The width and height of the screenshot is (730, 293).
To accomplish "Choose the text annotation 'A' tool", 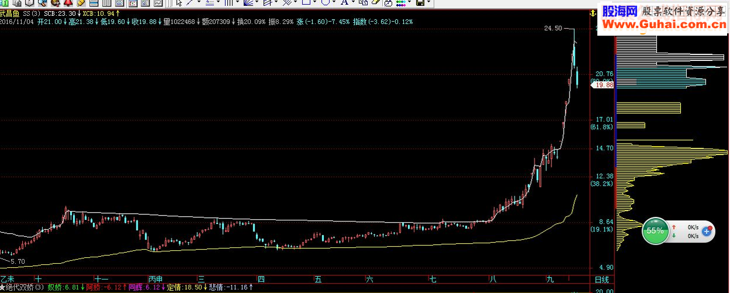I will click(x=344, y=3).
